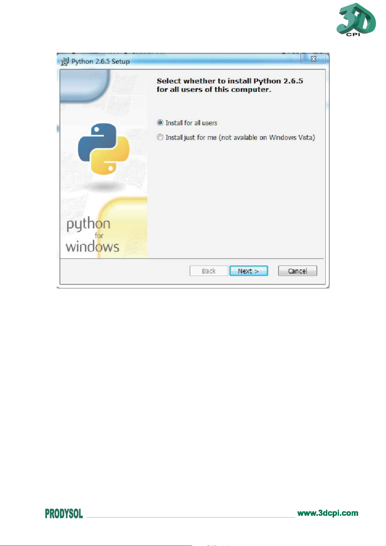Proceed with the Next > button
The image size is (386, 546).
click(249, 271)
